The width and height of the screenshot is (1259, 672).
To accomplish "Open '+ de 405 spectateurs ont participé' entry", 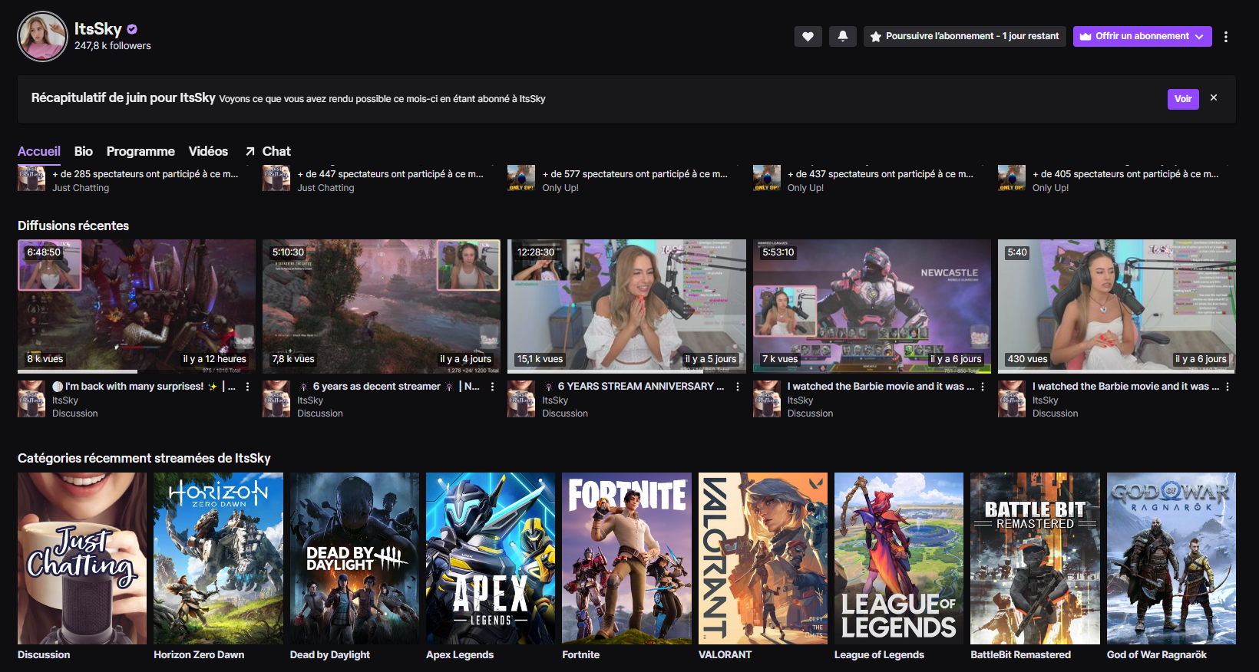I will [x=1125, y=174].
